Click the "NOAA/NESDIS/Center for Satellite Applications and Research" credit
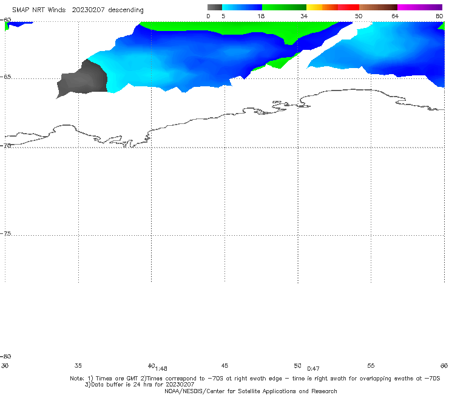This screenshot has width=449, height=395. (x=251, y=391)
